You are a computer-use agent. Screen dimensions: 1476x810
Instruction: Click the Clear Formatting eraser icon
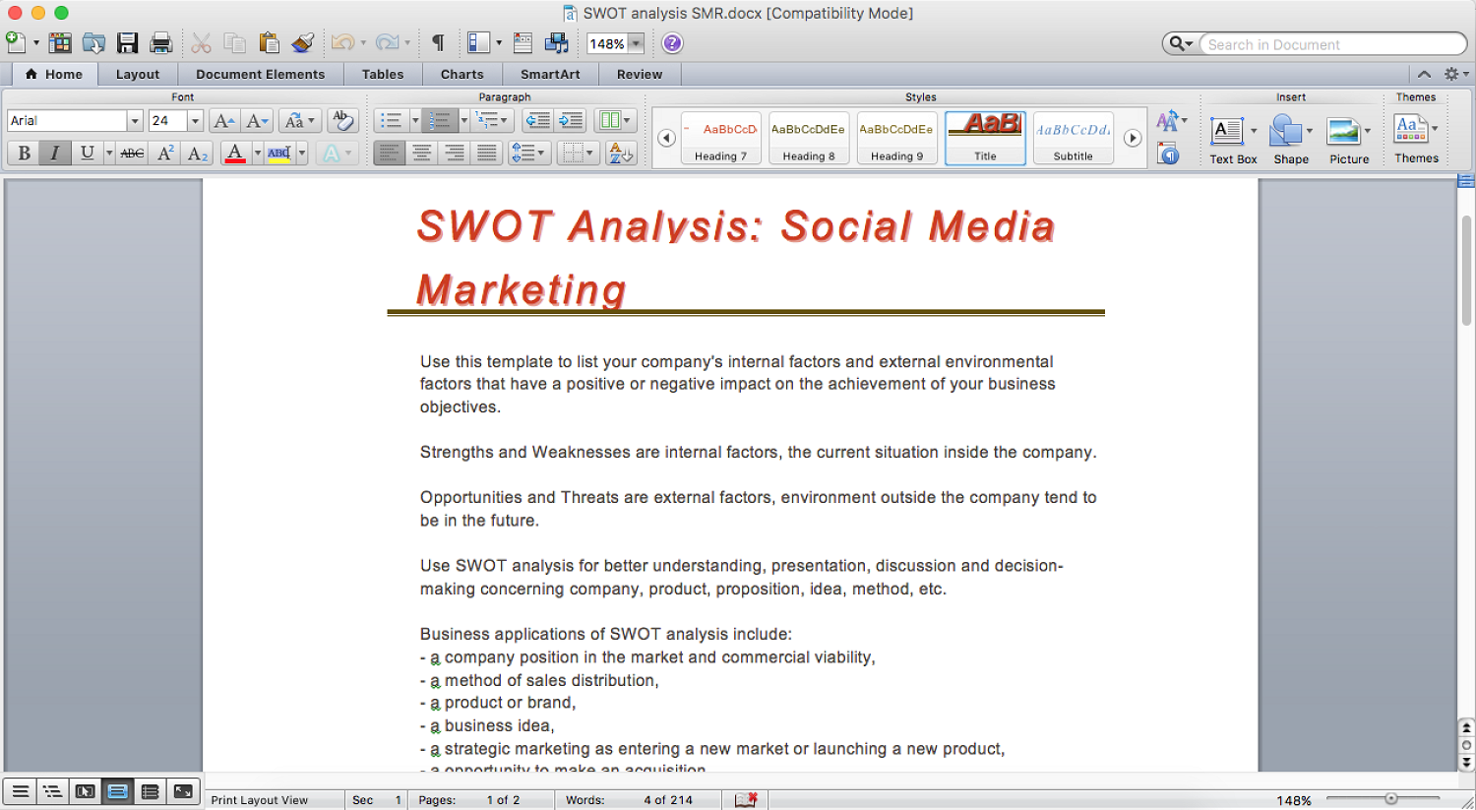click(x=342, y=120)
